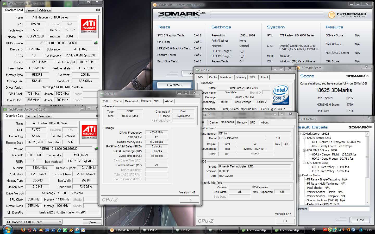
Task: Click the green checkmark shield tray icon
Action: pos(330,230)
